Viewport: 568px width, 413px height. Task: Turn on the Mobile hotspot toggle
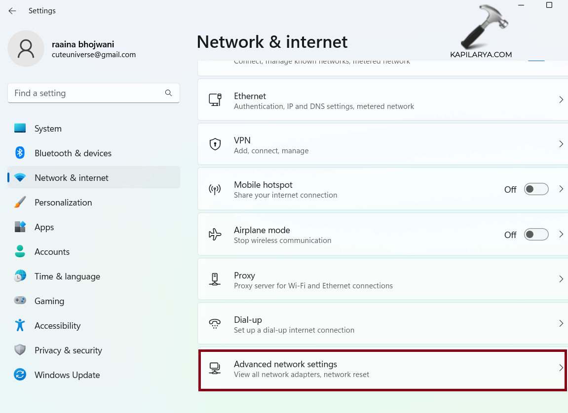pos(536,189)
